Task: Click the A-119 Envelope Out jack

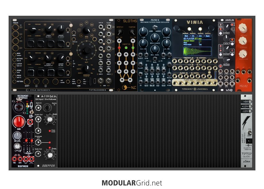Action: click(x=38, y=142)
